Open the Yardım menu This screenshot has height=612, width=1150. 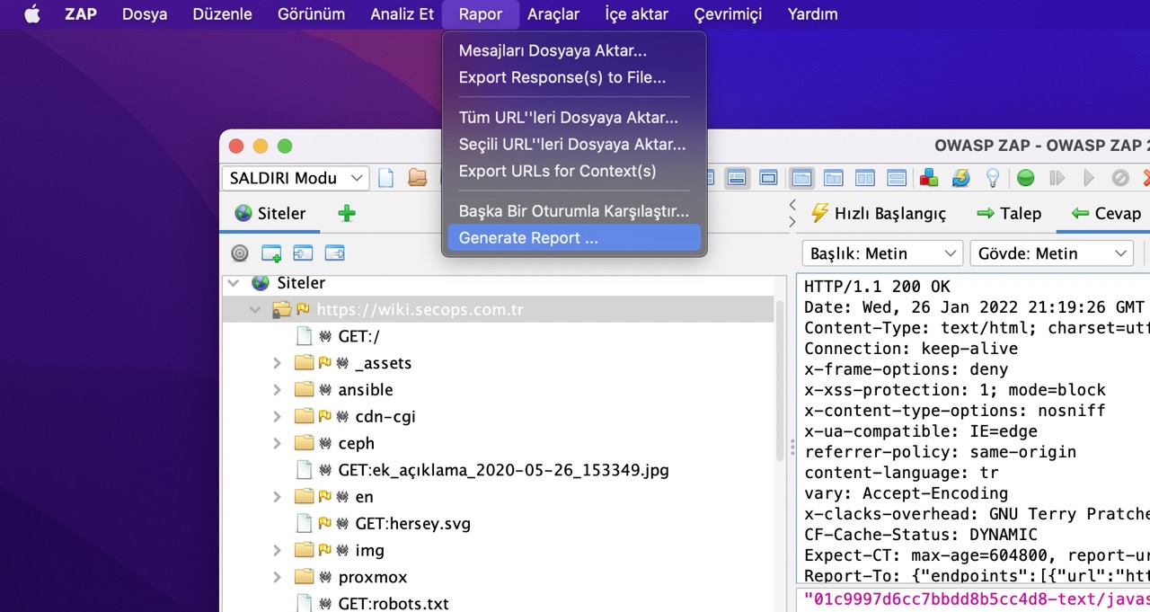coord(812,14)
